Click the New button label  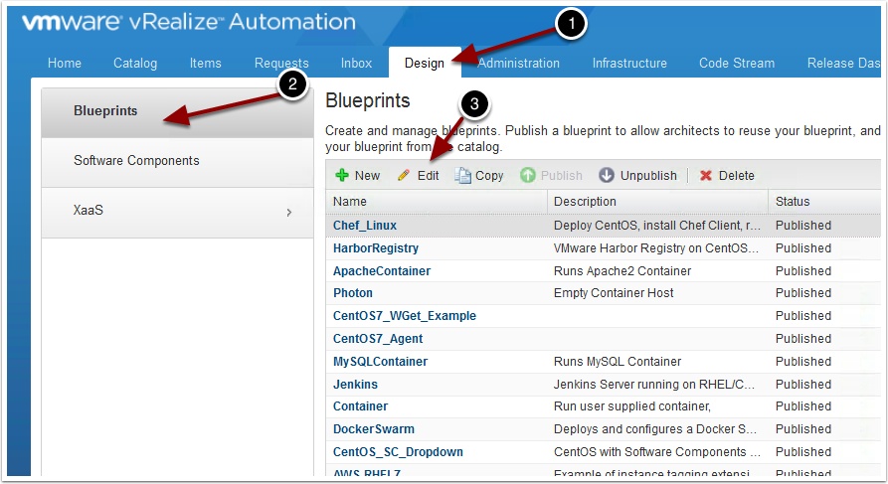[x=367, y=176]
